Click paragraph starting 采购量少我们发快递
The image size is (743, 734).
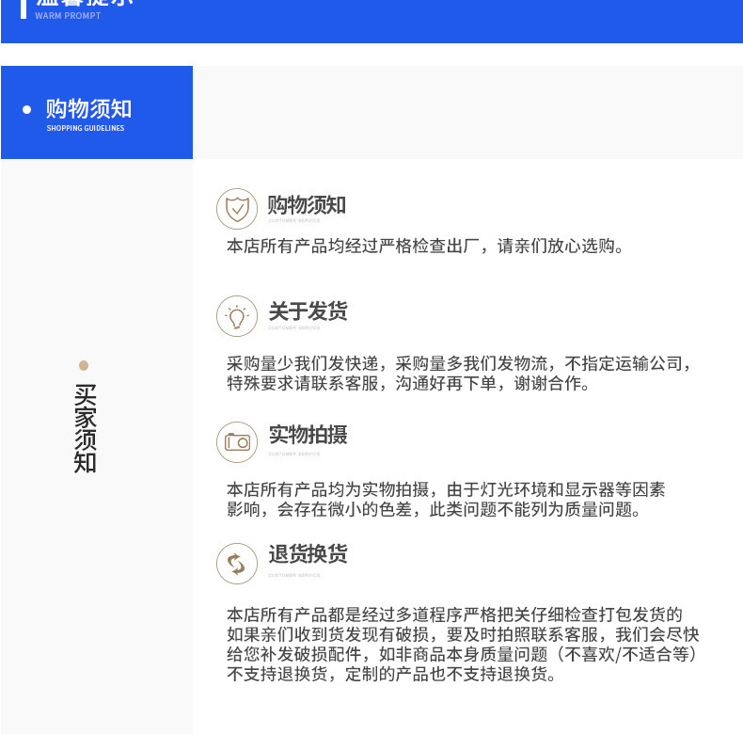click(459, 374)
